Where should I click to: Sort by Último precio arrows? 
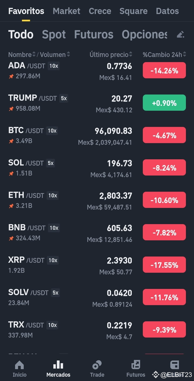click(x=131, y=55)
